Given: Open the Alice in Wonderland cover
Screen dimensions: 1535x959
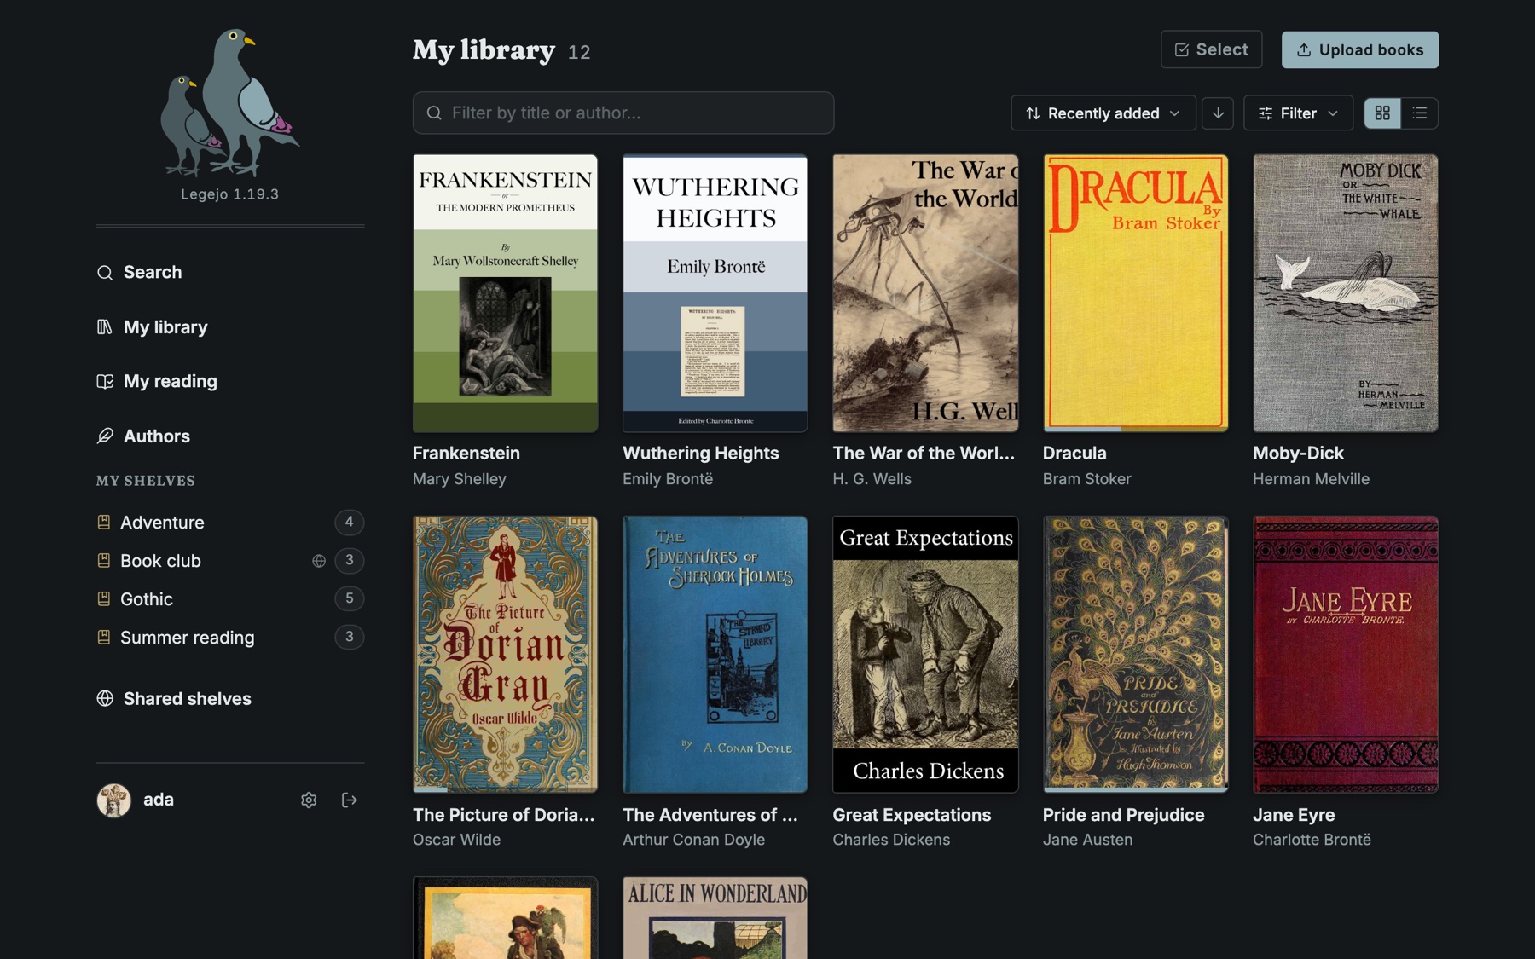Looking at the screenshot, I should [715, 918].
